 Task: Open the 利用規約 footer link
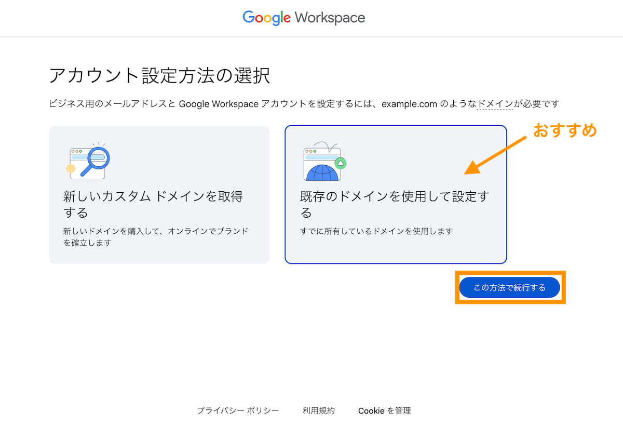(x=319, y=410)
